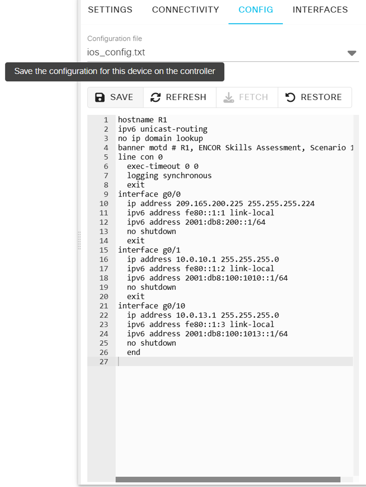Screen dimensions: 366x487
Task: Click the panel resize handle on left edge
Action: (80, 240)
